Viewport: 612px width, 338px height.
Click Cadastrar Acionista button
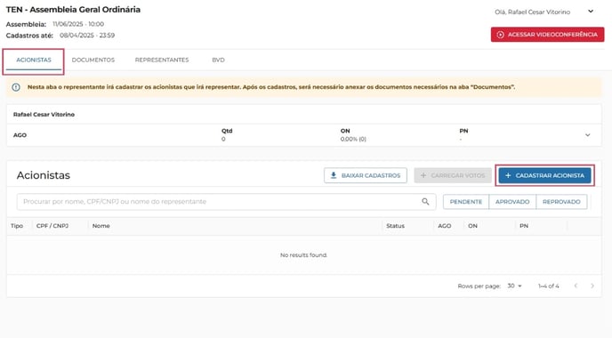tap(544, 175)
